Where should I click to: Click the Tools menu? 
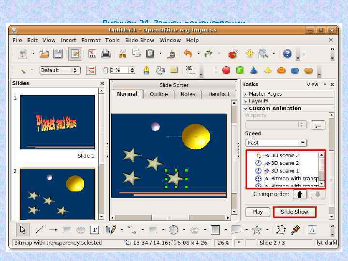coord(112,40)
